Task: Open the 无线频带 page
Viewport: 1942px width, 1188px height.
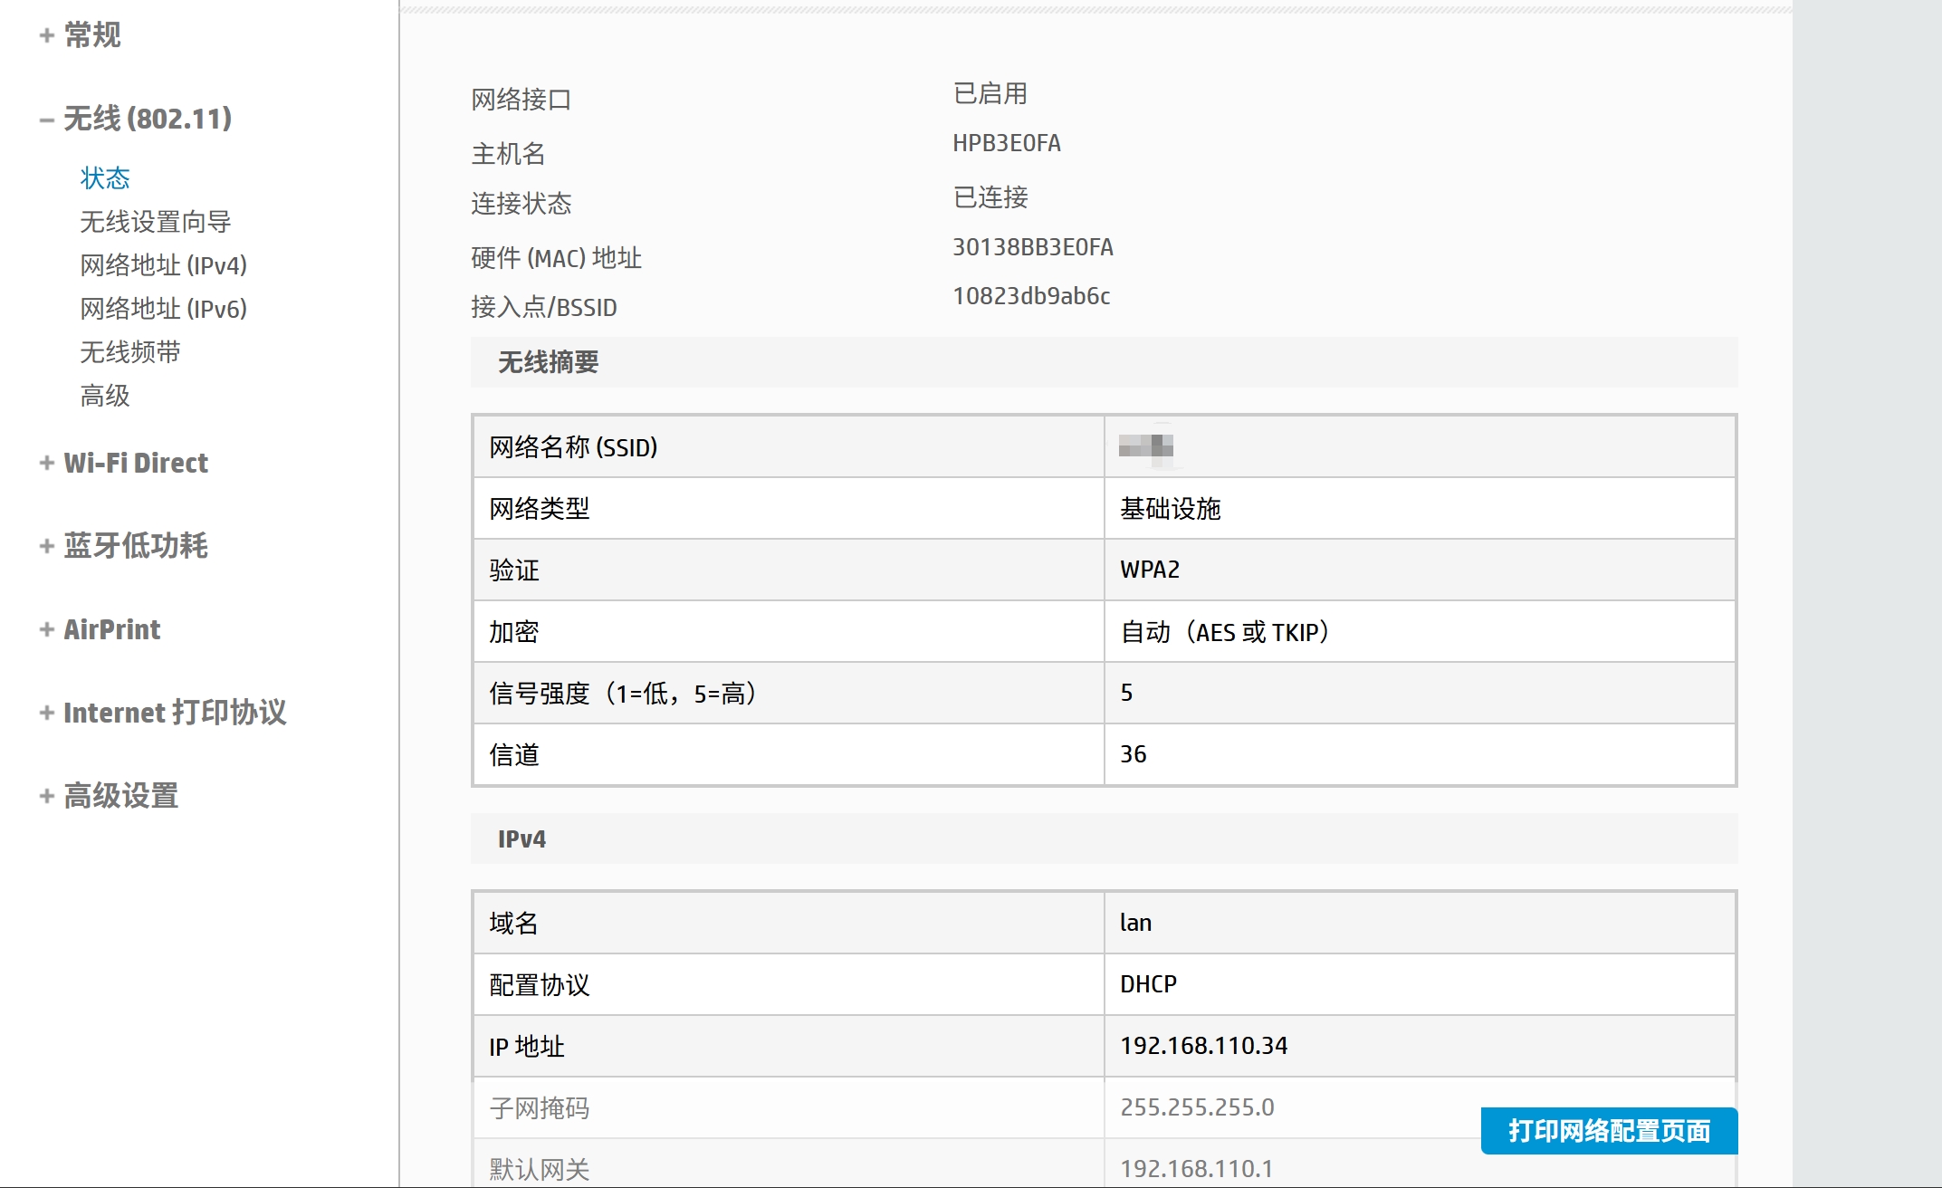Action: (x=129, y=351)
